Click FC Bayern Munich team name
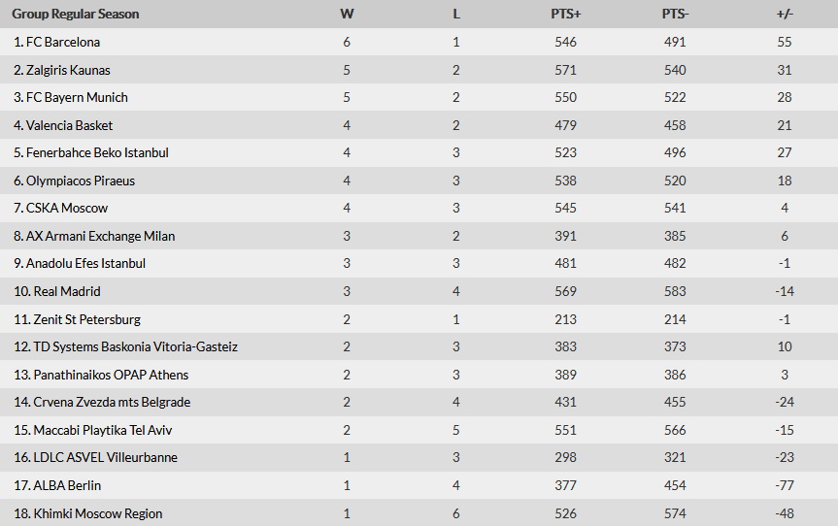The width and height of the screenshot is (838, 526). click(x=77, y=97)
